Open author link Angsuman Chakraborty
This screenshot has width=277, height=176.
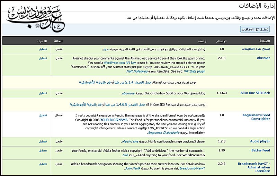(x=163, y=133)
